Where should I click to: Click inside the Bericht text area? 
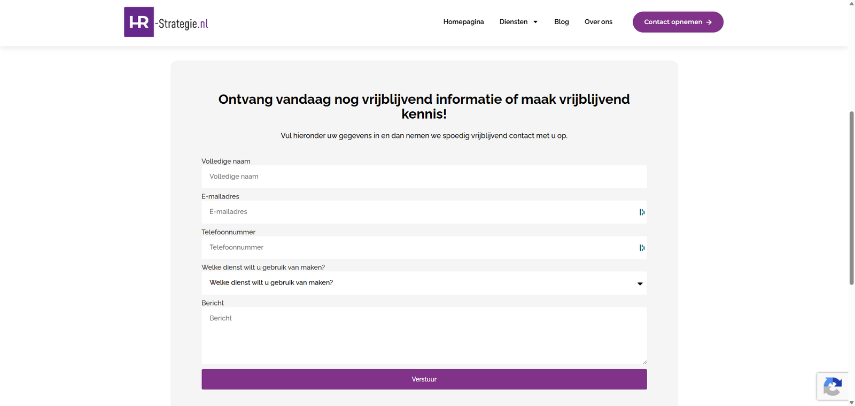pyautogui.click(x=424, y=335)
